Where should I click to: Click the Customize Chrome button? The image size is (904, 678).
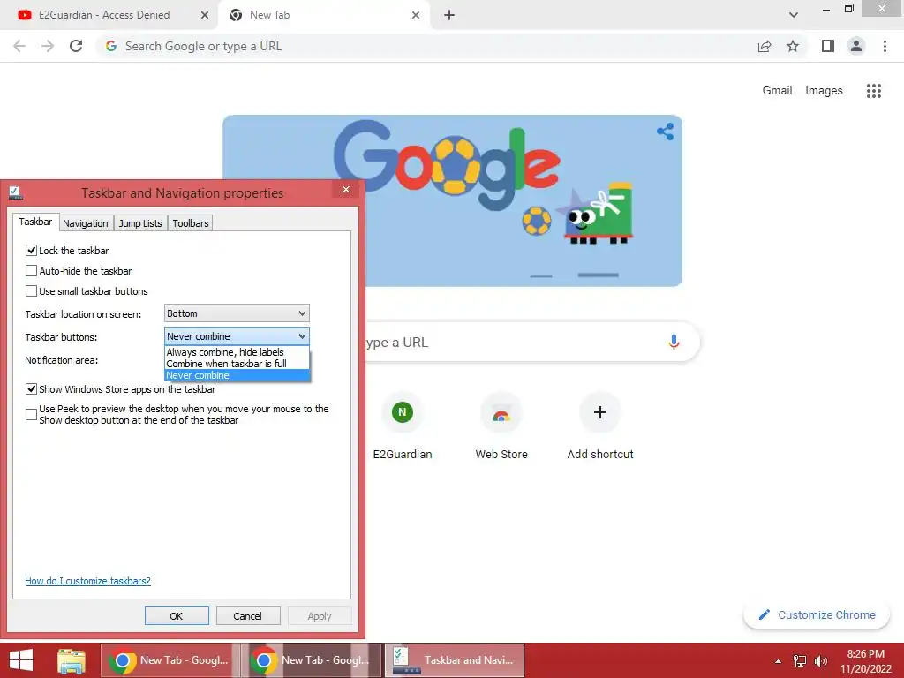tap(817, 614)
